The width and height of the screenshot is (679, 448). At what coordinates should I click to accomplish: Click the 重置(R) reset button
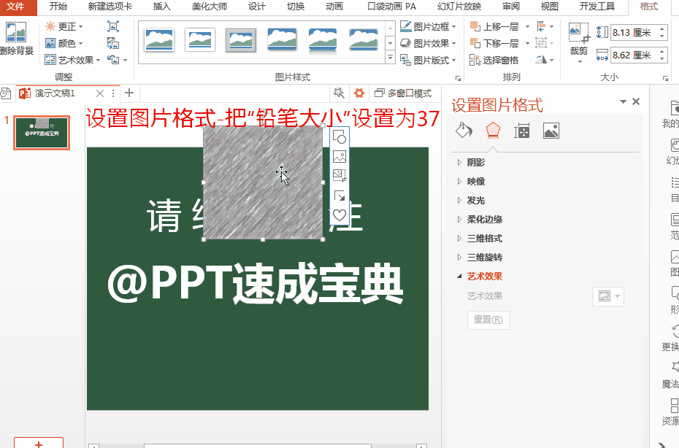click(488, 320)
